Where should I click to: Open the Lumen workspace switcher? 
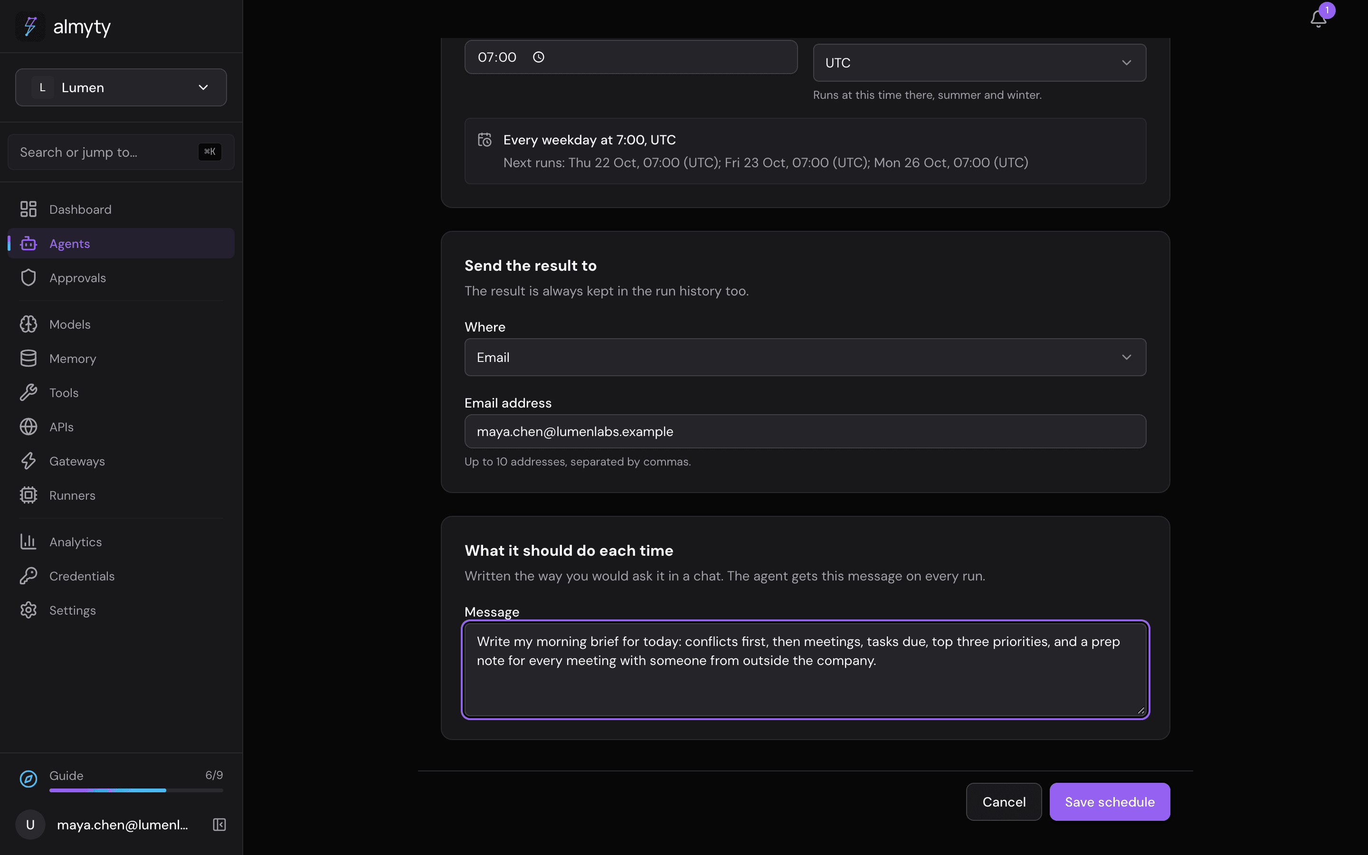[x=121, y=88]
